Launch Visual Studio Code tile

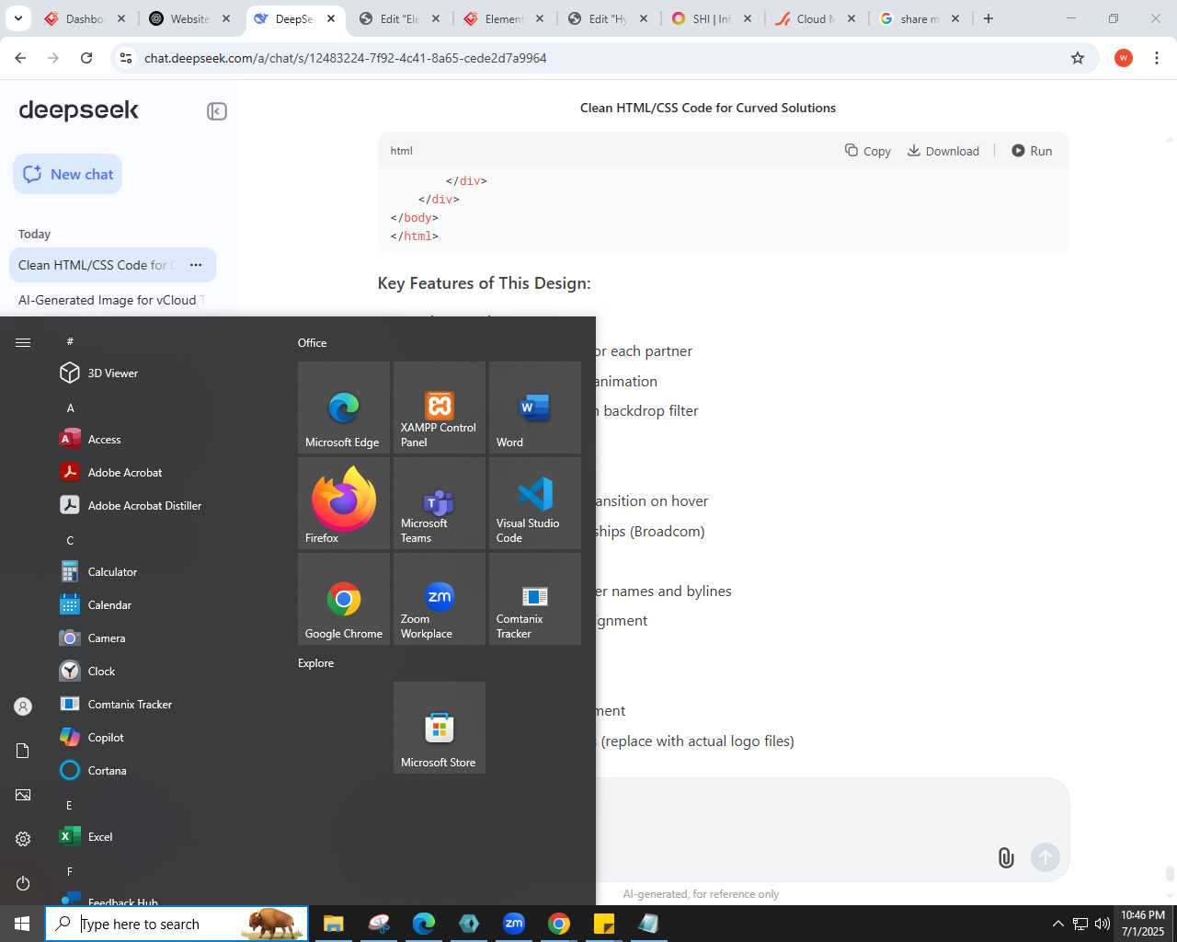(x=535, y=503)
